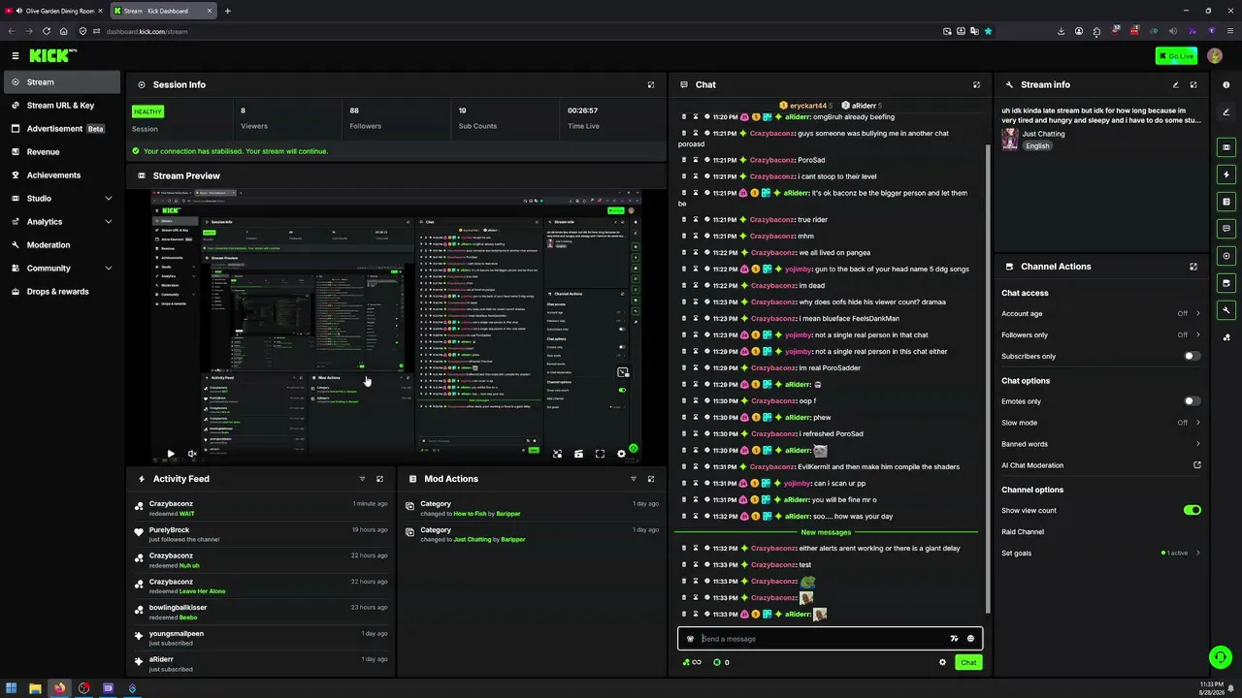Click the Go Live button
The width and height of the screenshot is (1242, 698).
pyautogui.click(x=1176, y=56)
